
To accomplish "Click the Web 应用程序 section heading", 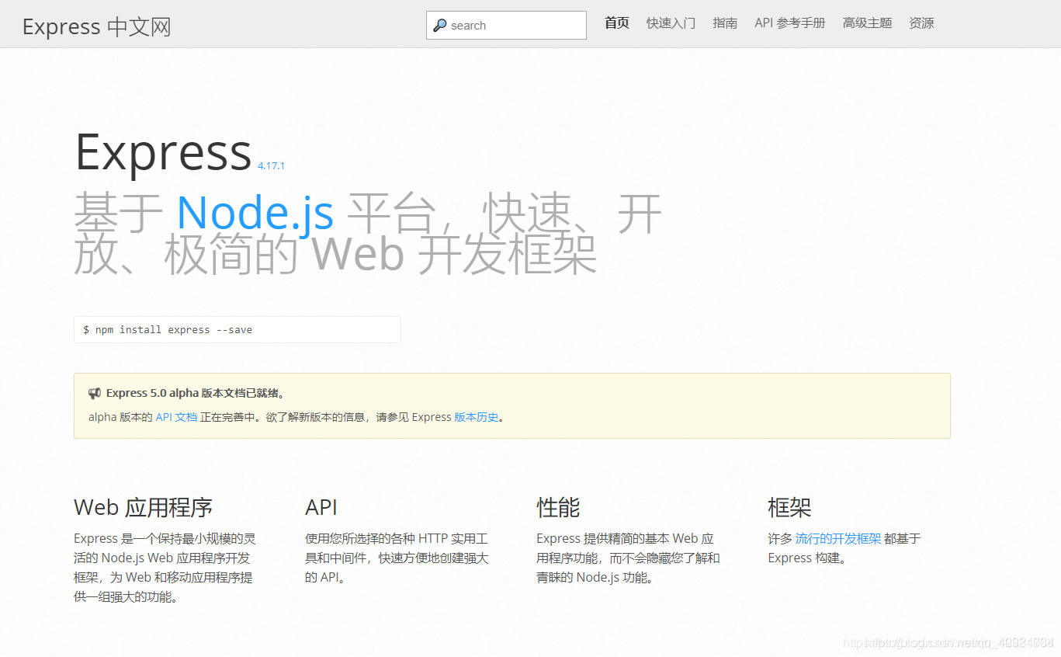I will (x=143, y=507).
